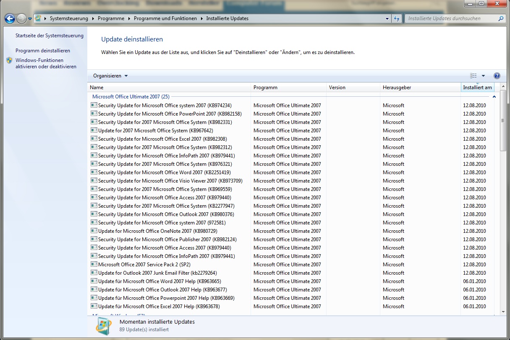
Task: Click the refresh button beside address bar
Action: pyautogui.click(x=397, y=18)
